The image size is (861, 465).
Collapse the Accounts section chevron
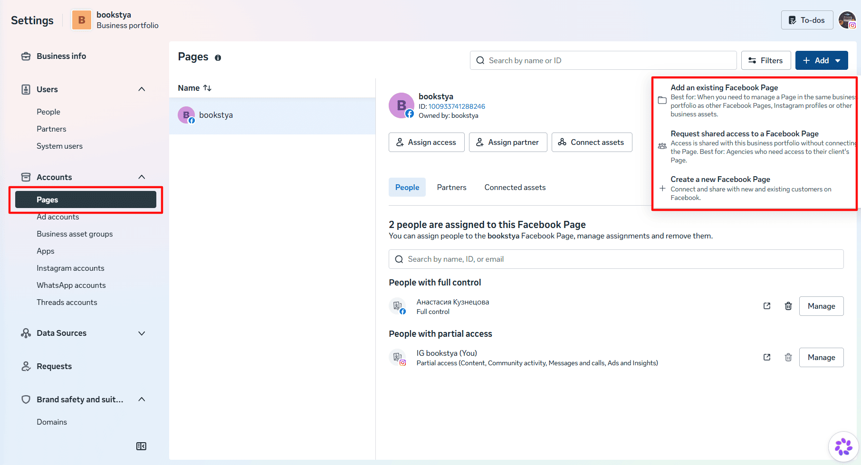142,177
